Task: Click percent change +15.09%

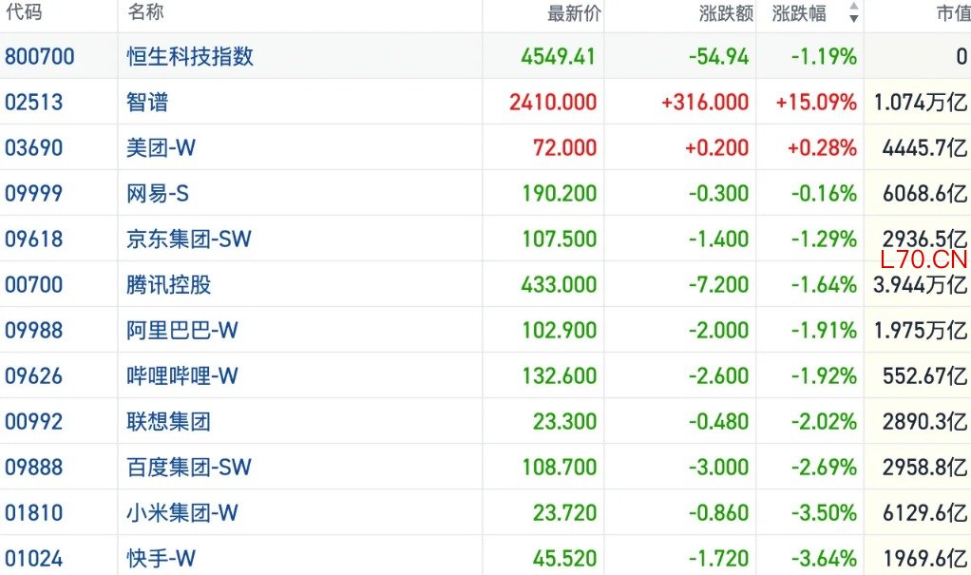Action: [x=816, y=103]
